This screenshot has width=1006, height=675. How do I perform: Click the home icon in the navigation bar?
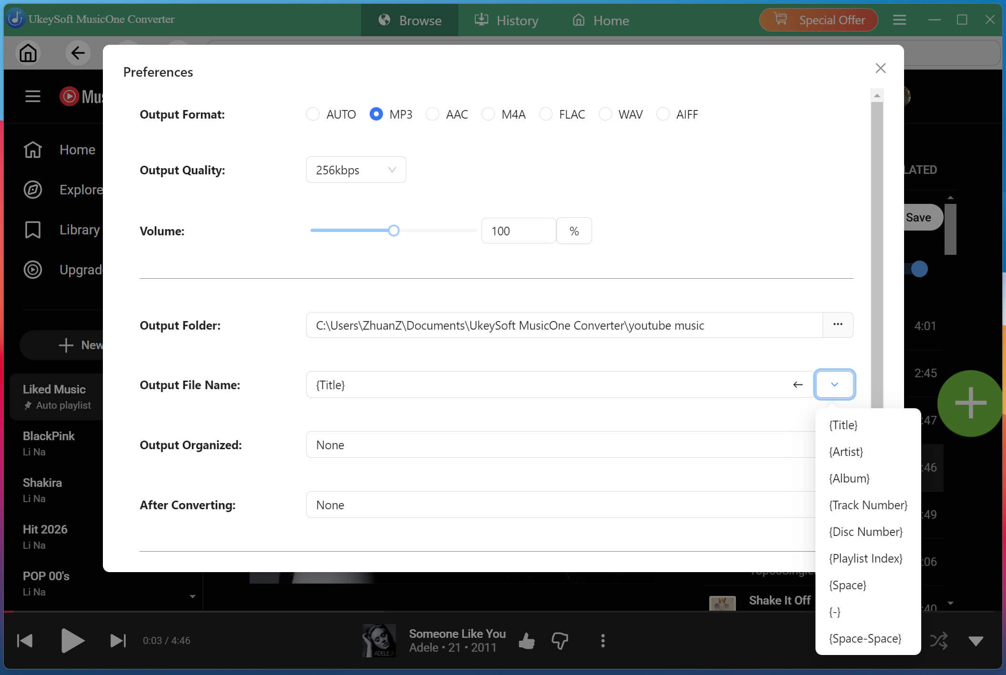click(x=28, y=53)
